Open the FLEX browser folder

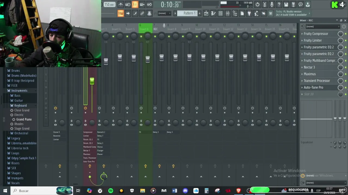[x=14, y=86]
